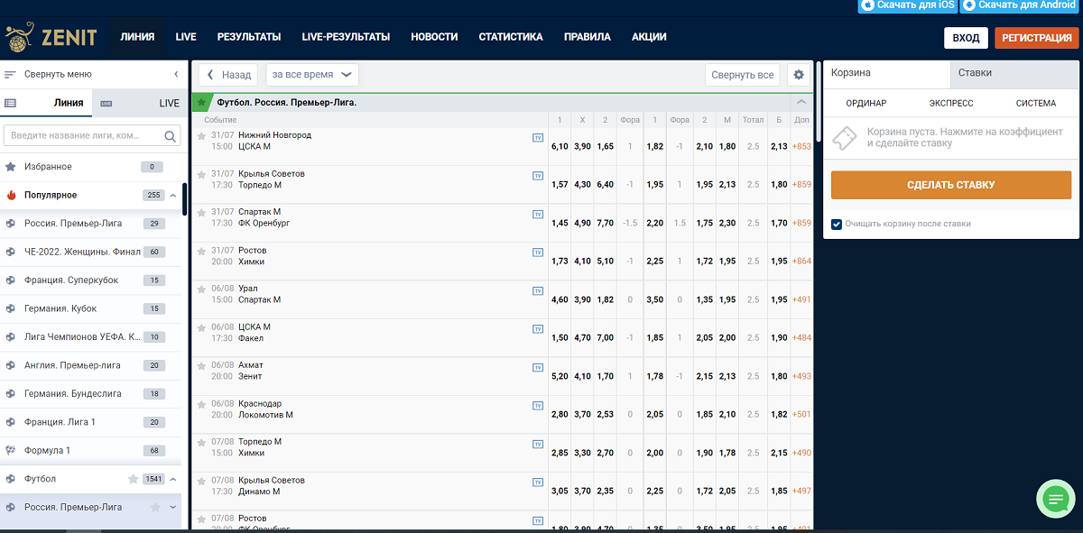Toggle 'Очищать корзину после ставки' checkbox

click(x=837, y=224)
